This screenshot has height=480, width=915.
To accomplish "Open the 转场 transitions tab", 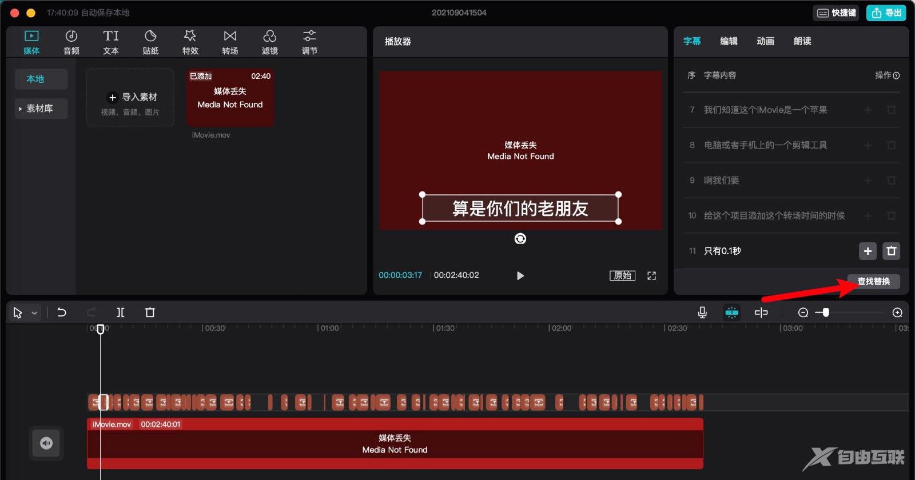I will [x=230, y=42].
